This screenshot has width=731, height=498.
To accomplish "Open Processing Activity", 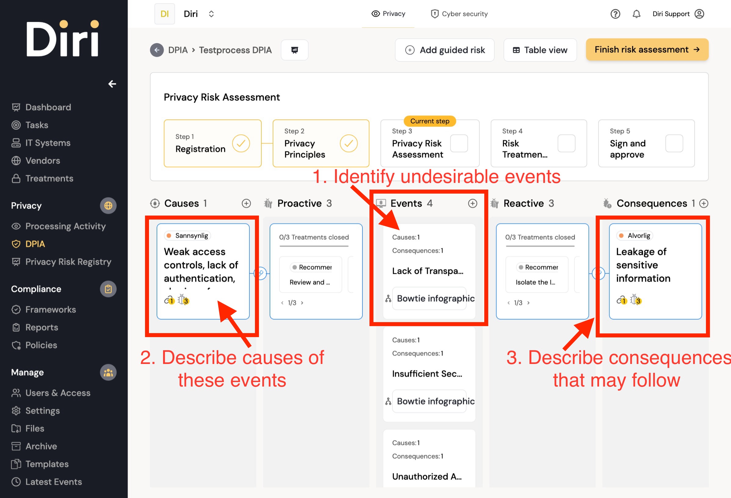I will pos(59,226).
